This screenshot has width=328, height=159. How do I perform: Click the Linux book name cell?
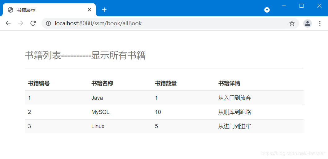coord(98,126)
